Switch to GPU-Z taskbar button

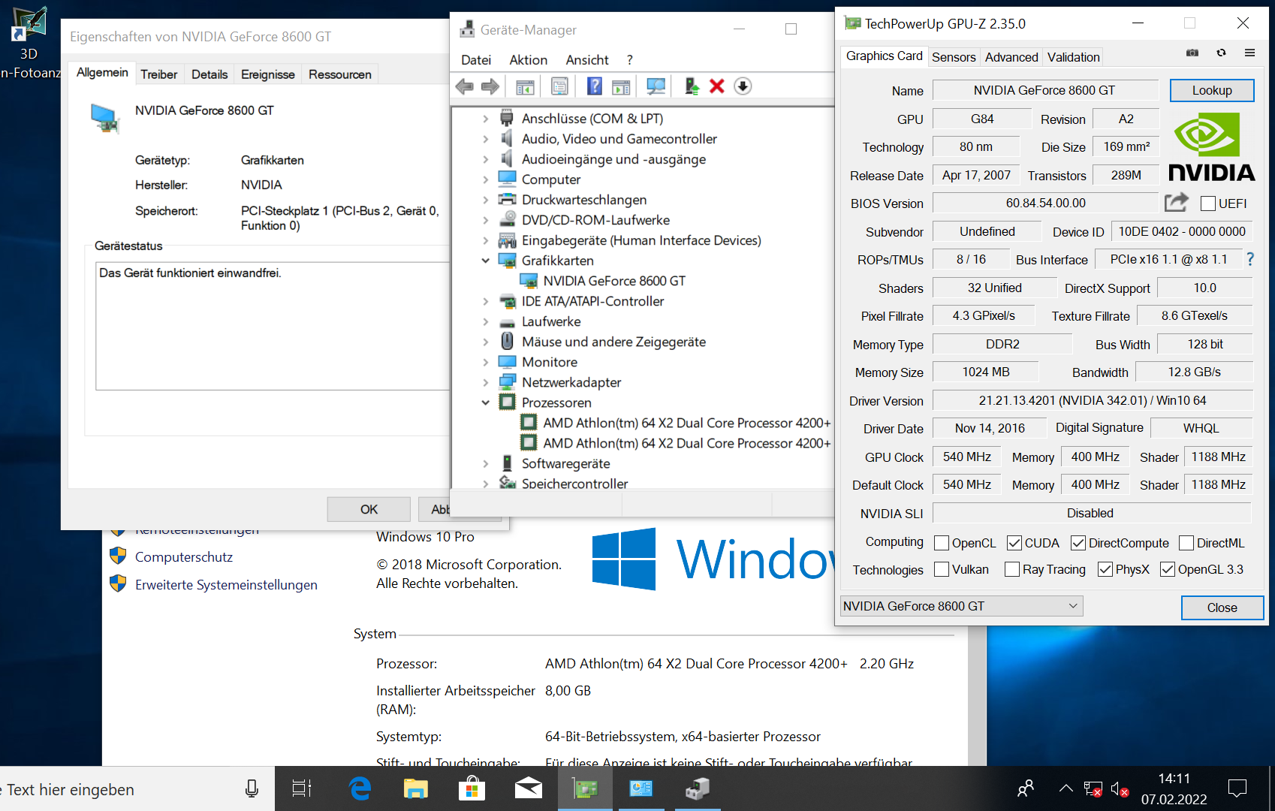point(586,788)
